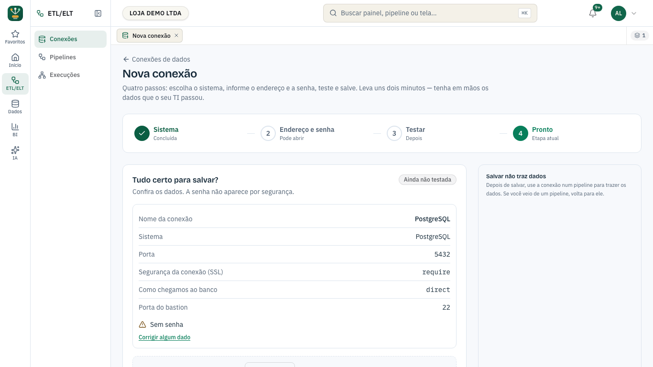653x367 pixels.
Task: Open Pipelines in the sidebar
Action: click(x=70, y=57)
